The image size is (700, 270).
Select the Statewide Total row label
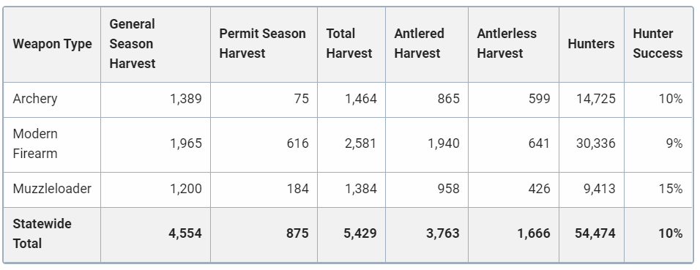coord(42,233)
